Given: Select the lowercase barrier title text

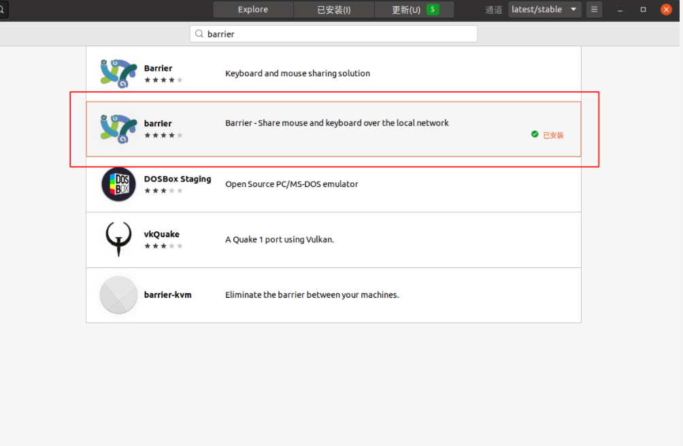Looking at the screenshot, I should (x=158, y=124).
